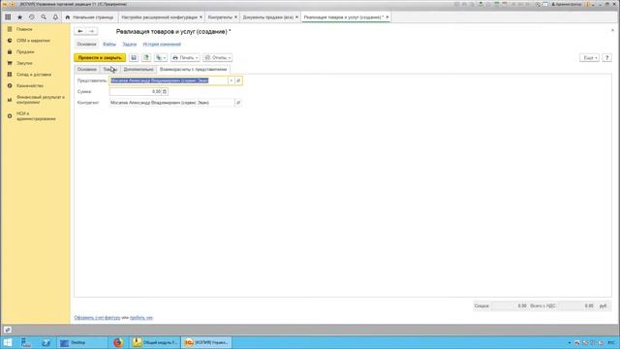Open help with the question mark button
This screenshot has height=349, width=620.
(x=607, y=58)
